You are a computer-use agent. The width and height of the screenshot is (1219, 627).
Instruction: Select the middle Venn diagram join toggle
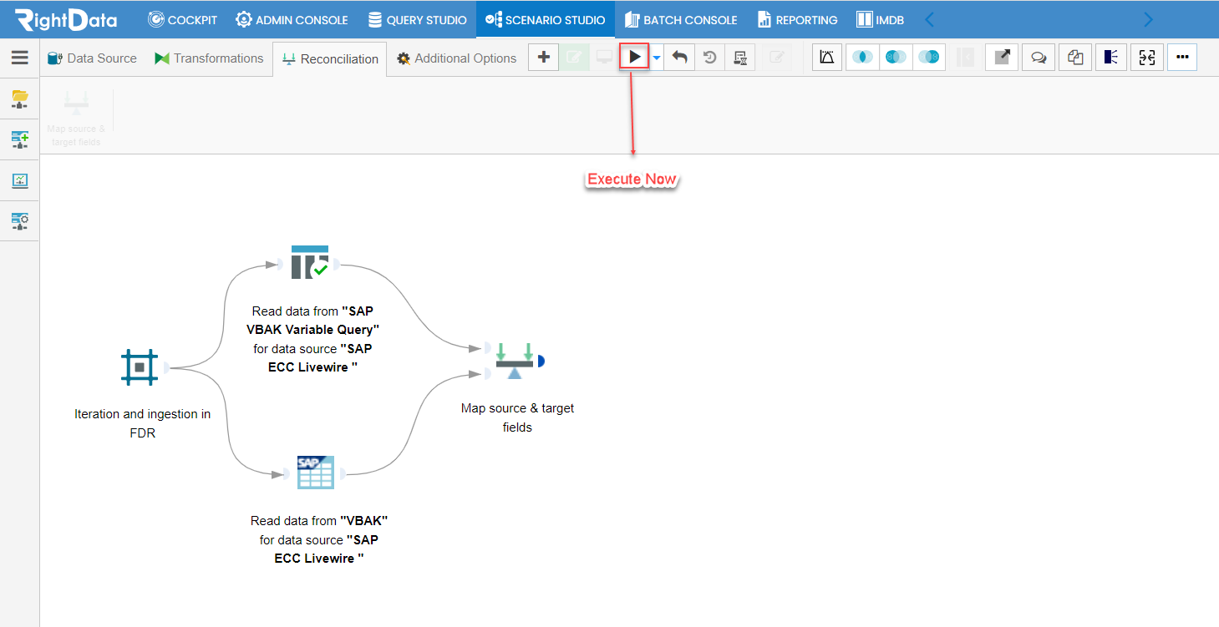(896, 58)
